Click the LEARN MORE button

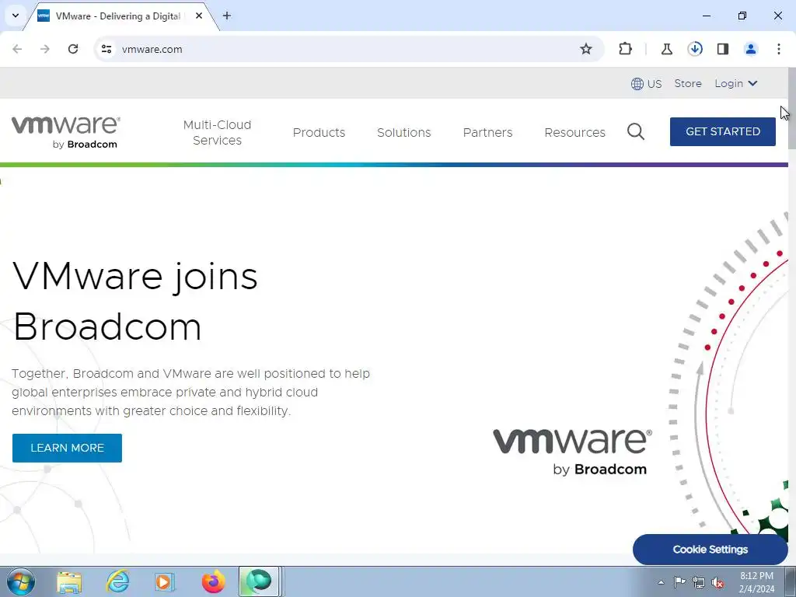click(67, 448)
